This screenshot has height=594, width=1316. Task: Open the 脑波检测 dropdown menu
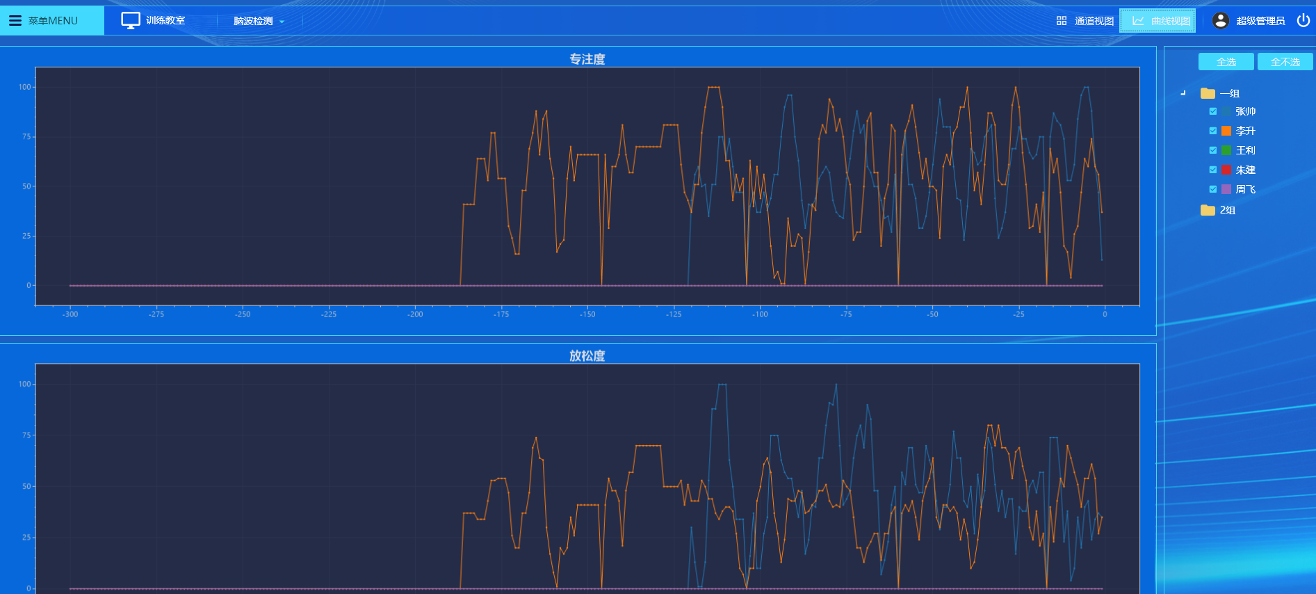[253, 21]
